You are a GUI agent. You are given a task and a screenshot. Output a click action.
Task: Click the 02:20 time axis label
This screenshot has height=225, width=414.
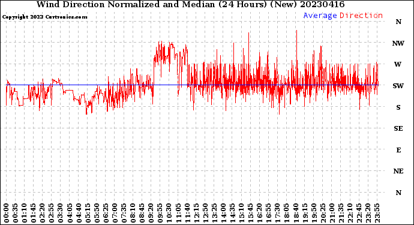pos(43,214)
